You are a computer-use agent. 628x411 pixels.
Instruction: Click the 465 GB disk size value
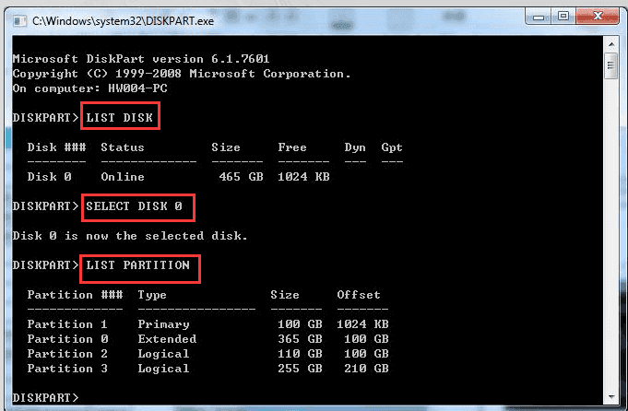(x=241, y=177)
